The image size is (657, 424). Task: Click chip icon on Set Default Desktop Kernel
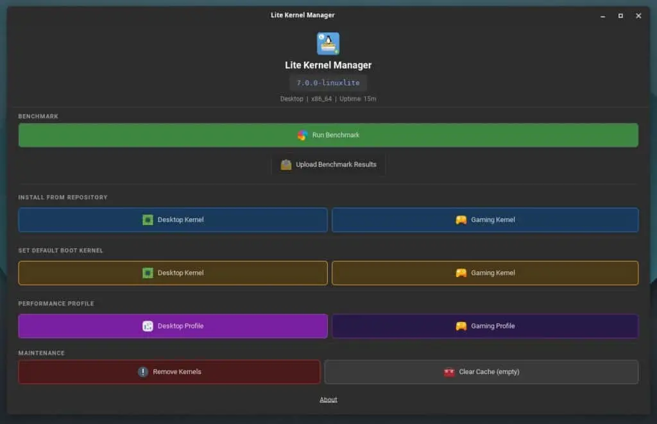[148, 273]
